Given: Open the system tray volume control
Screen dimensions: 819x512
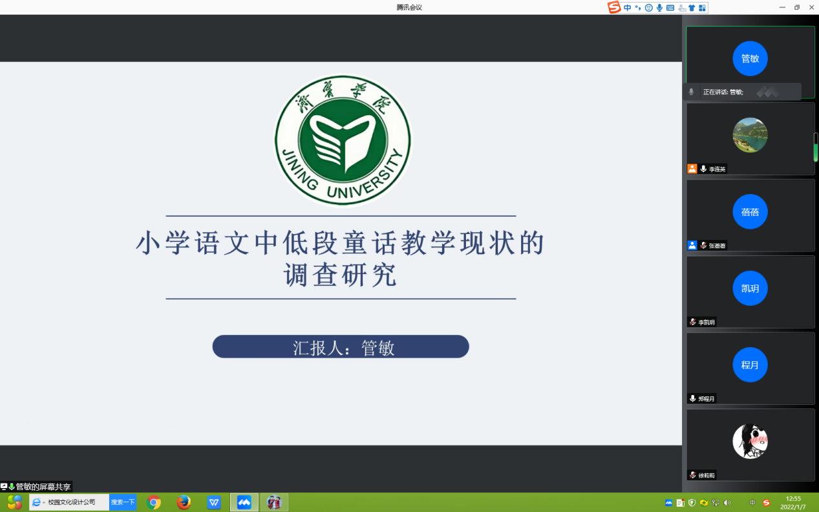Looking at the screenshot, I should coord(727,502).
